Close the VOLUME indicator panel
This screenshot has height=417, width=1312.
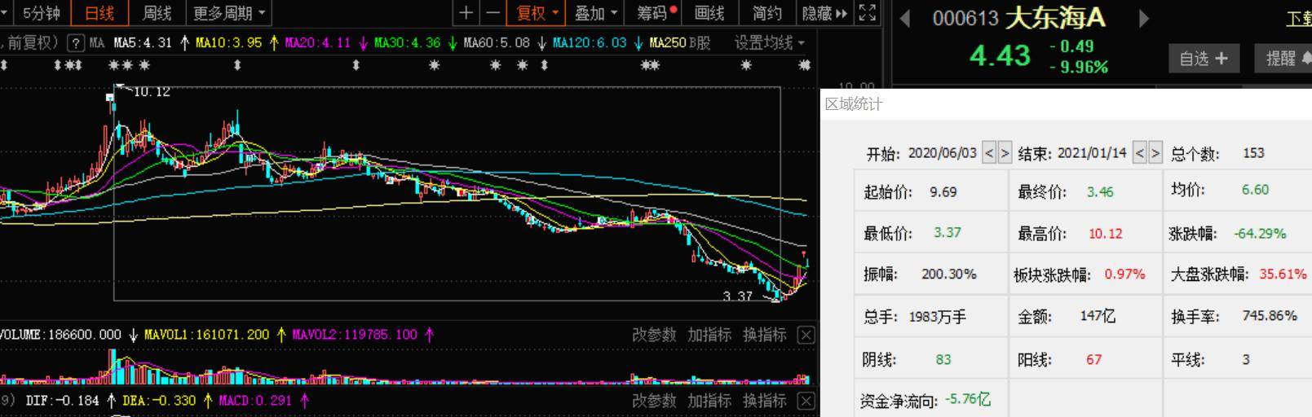click(x=806, y=335)
